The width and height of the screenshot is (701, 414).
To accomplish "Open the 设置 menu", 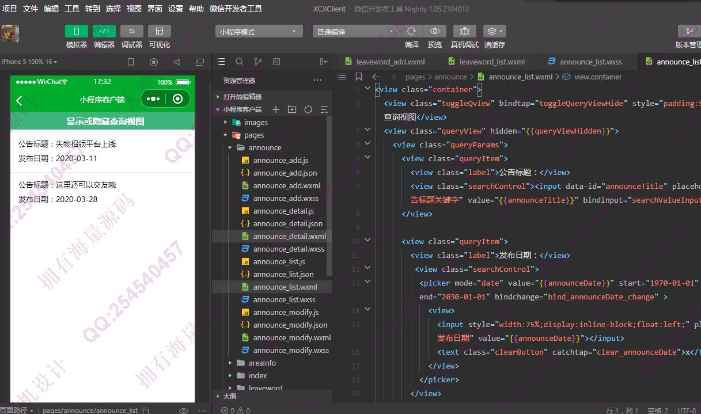I will [x=176, y=9].
